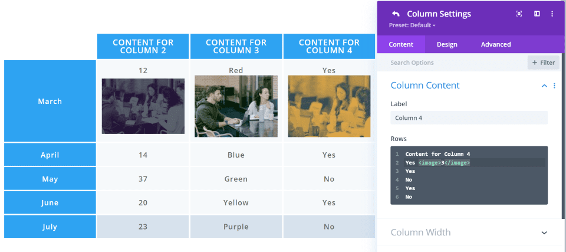Click the orange-tinted image under Column 4

point(329,106)
